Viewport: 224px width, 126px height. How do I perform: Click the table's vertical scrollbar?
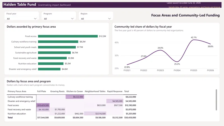click(216, 100)
